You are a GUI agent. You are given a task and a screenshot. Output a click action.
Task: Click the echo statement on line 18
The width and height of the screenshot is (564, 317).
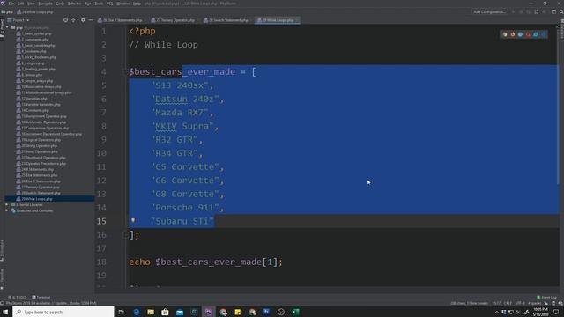pyautogui.click(x=205, y=262)
